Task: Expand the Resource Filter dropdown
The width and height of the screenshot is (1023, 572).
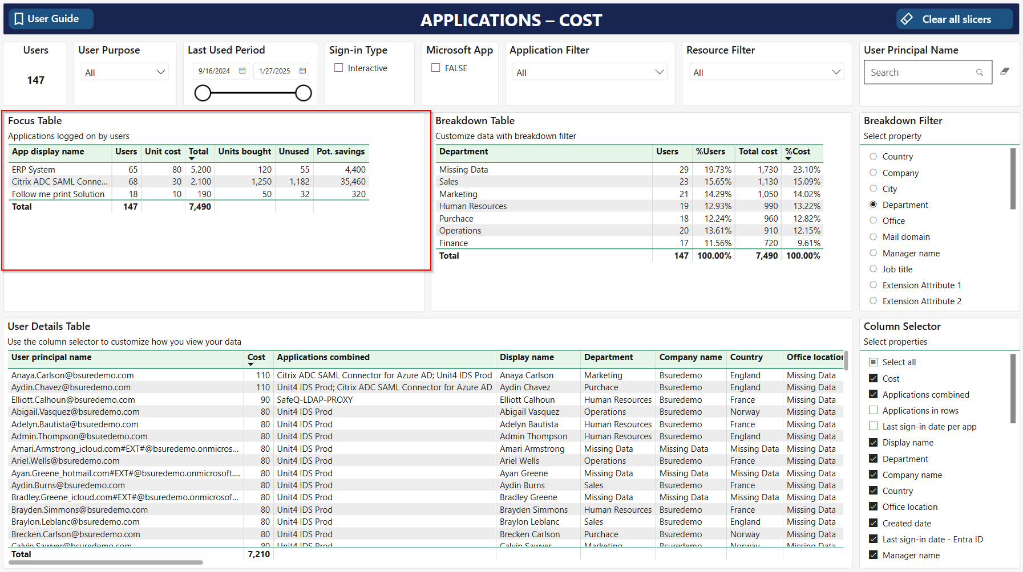Action: (x=836, y=72)
